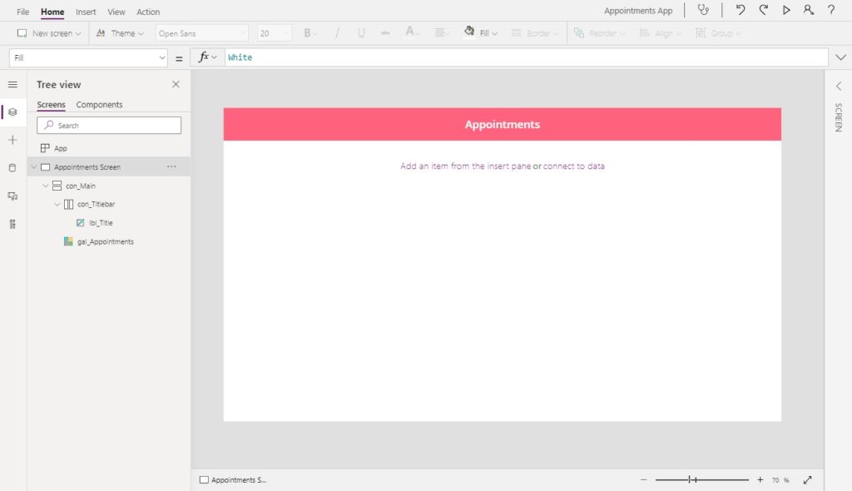This screenshot has width=852, height=491.
Task: Preview the app with Play icon
Action: coord(786,10)
